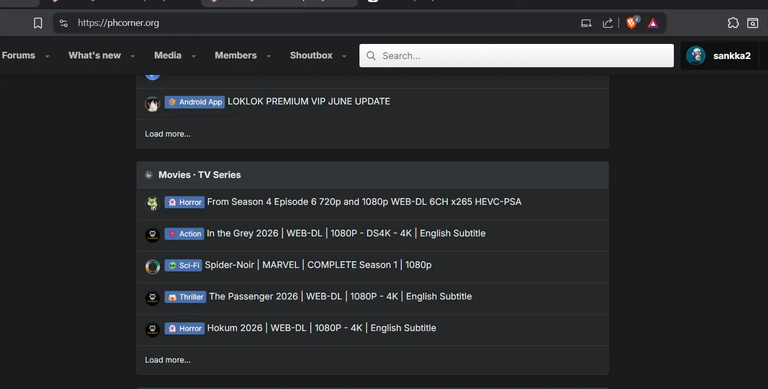Click the Sci-Fi prefix tag
This screenshot has height=389, width=768.
click(x=184, y=265)
